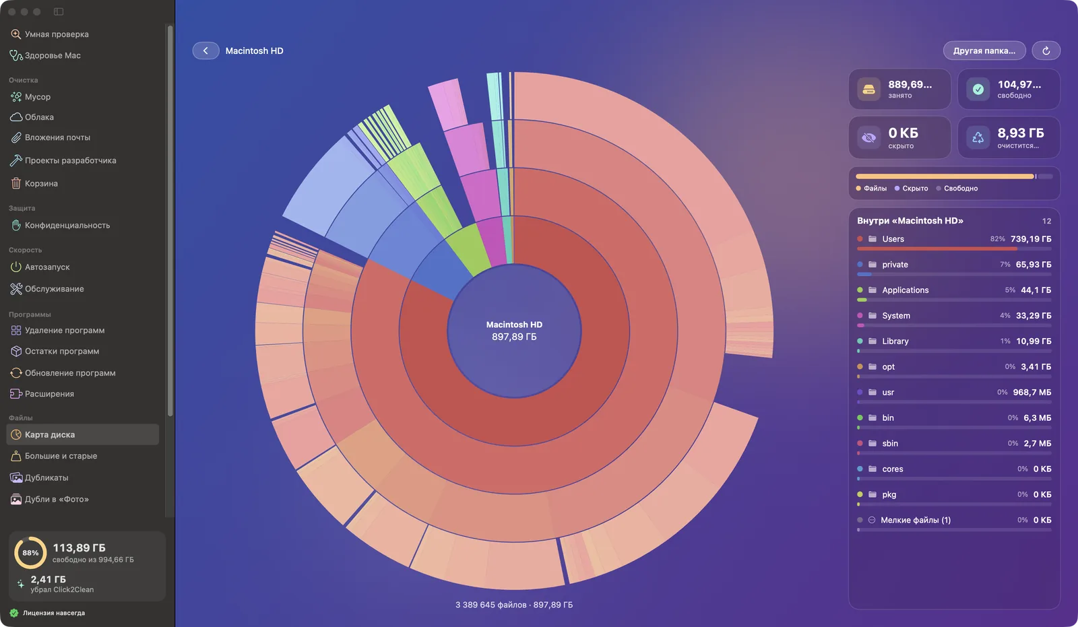Click the refresh scan icon button
The image size is (1078, 627).
1046,51
